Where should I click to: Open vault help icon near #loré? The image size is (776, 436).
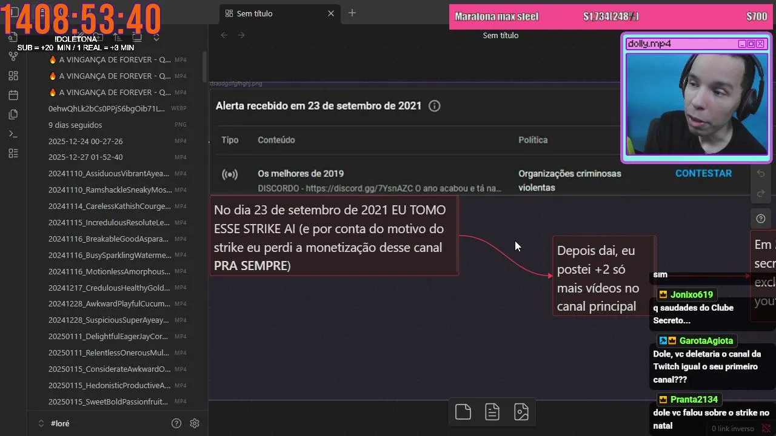pos(176,423)
